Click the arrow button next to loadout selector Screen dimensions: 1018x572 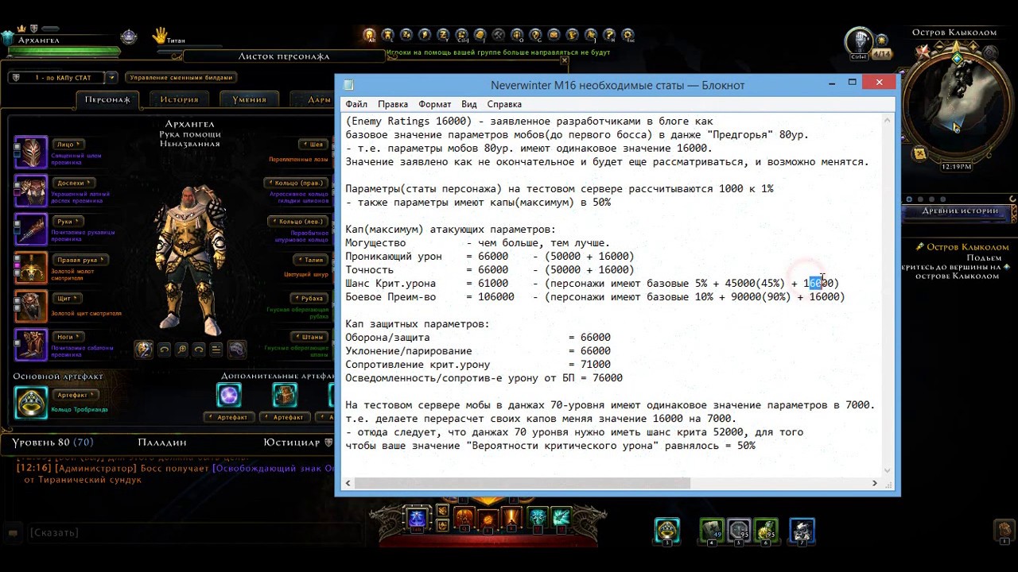(111, 78)
